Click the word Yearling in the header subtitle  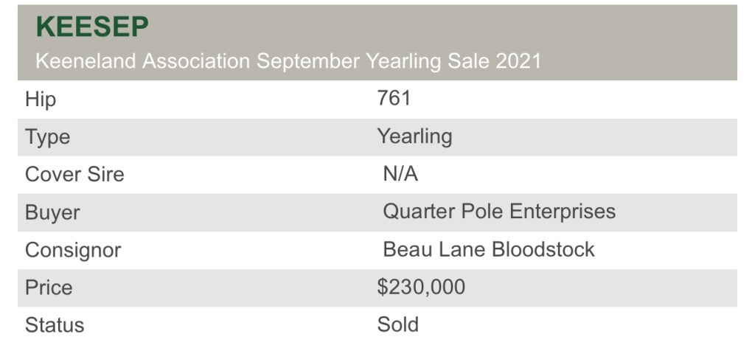[403, 61]
